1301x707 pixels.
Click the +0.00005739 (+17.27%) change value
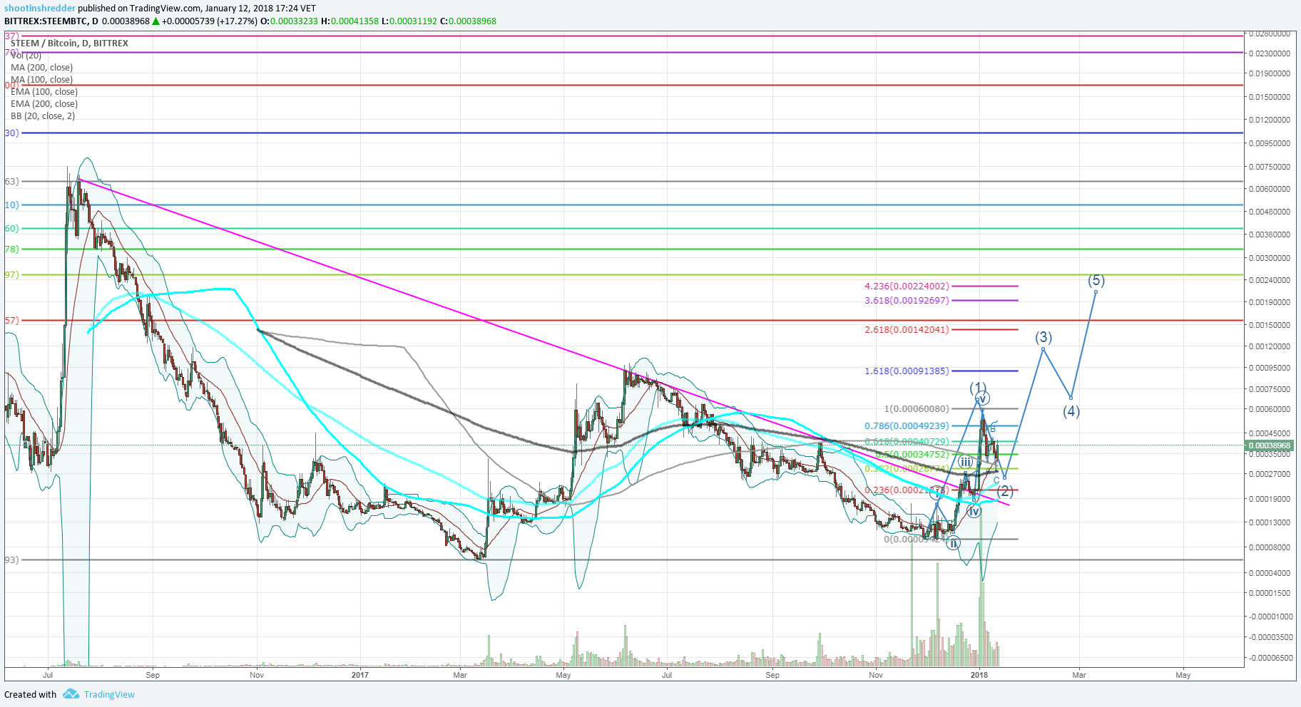tap(210, 21)
